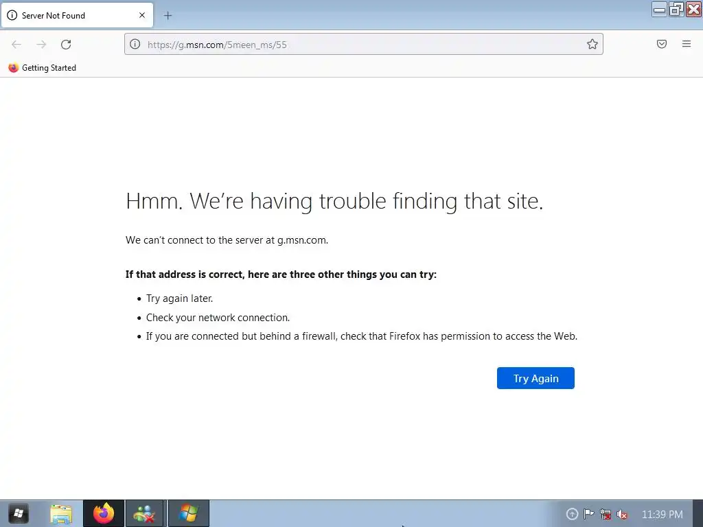Screen dimensions: 703x527
Task: Minimize the Firefox window
Action: click(659, 9)
